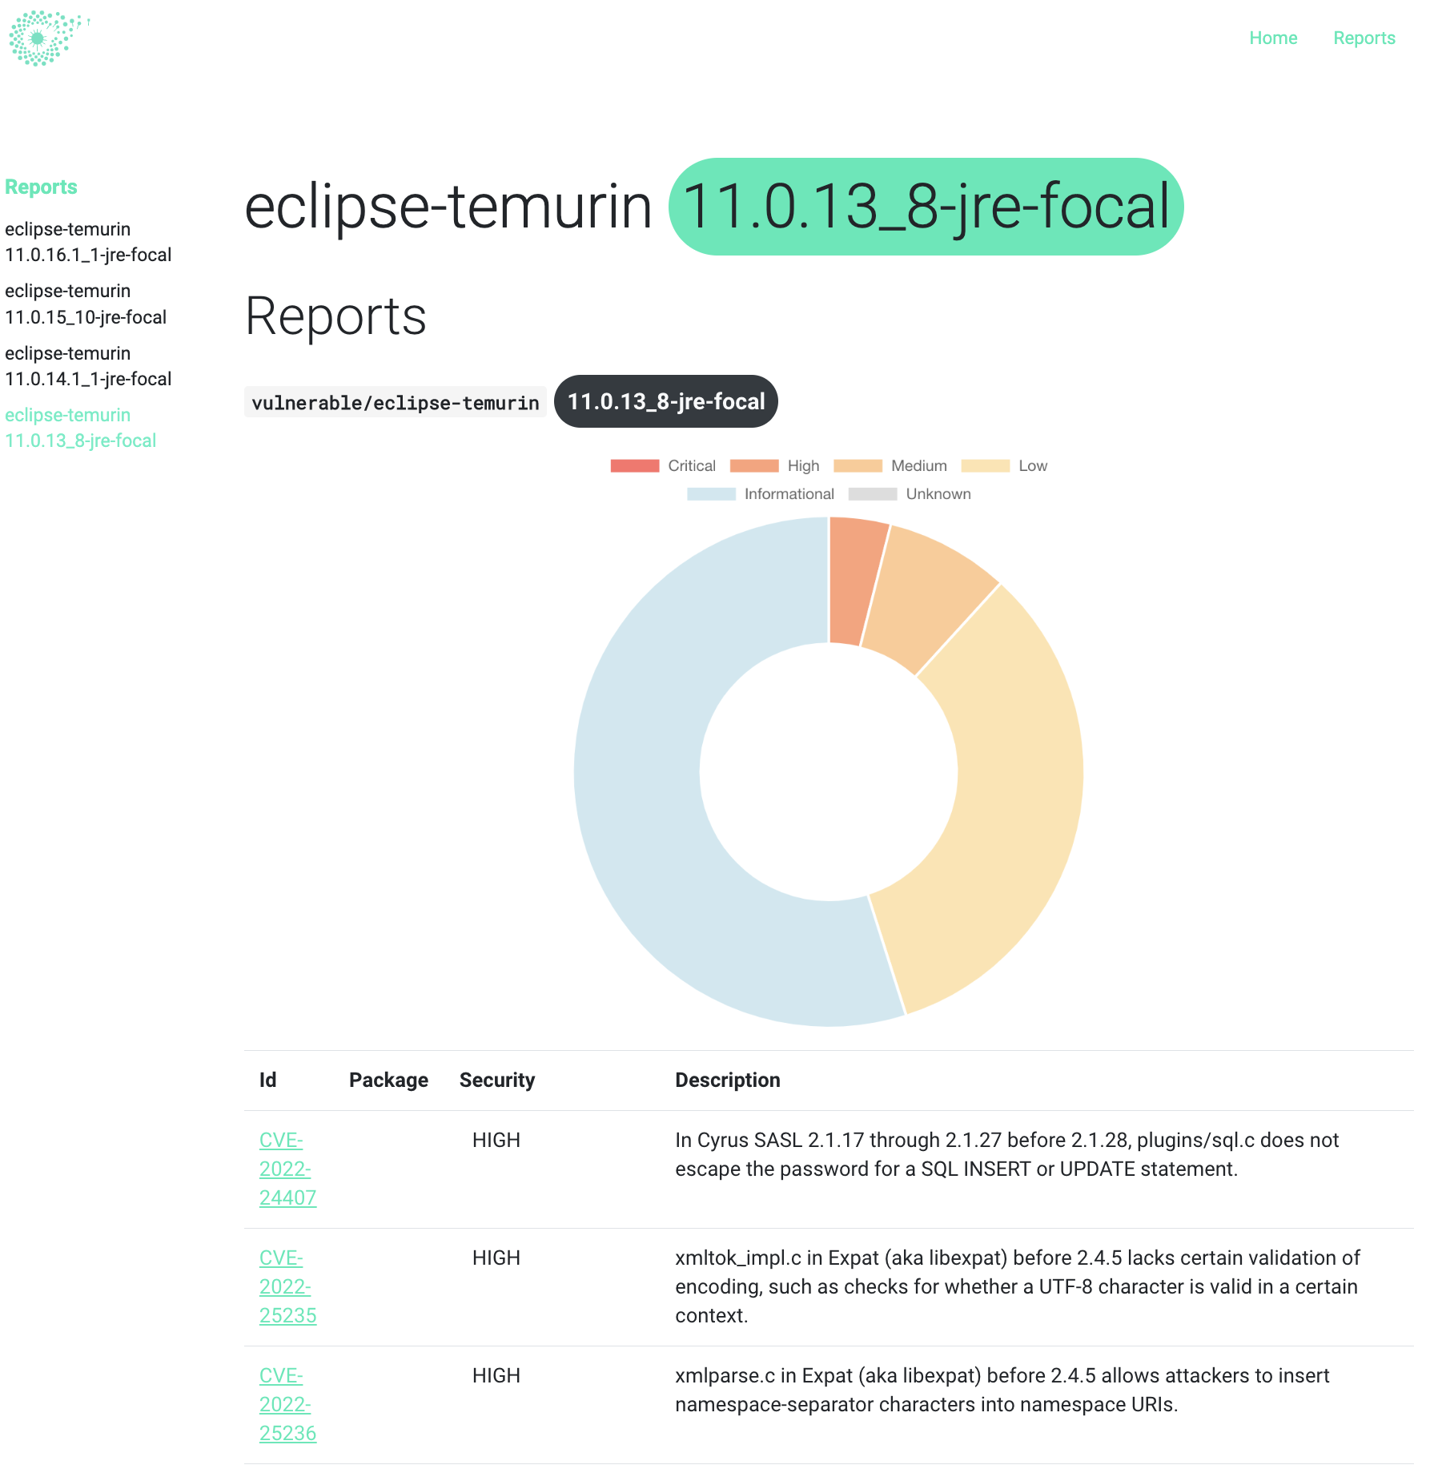Click the dark 11.0.13_8-jre-focal tag badge
1438x1477 pixels.
[x=666, y=401]
